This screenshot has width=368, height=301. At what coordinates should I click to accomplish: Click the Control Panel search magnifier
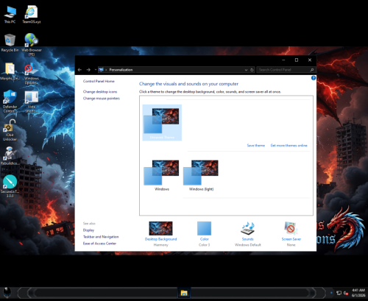(312, 70)
